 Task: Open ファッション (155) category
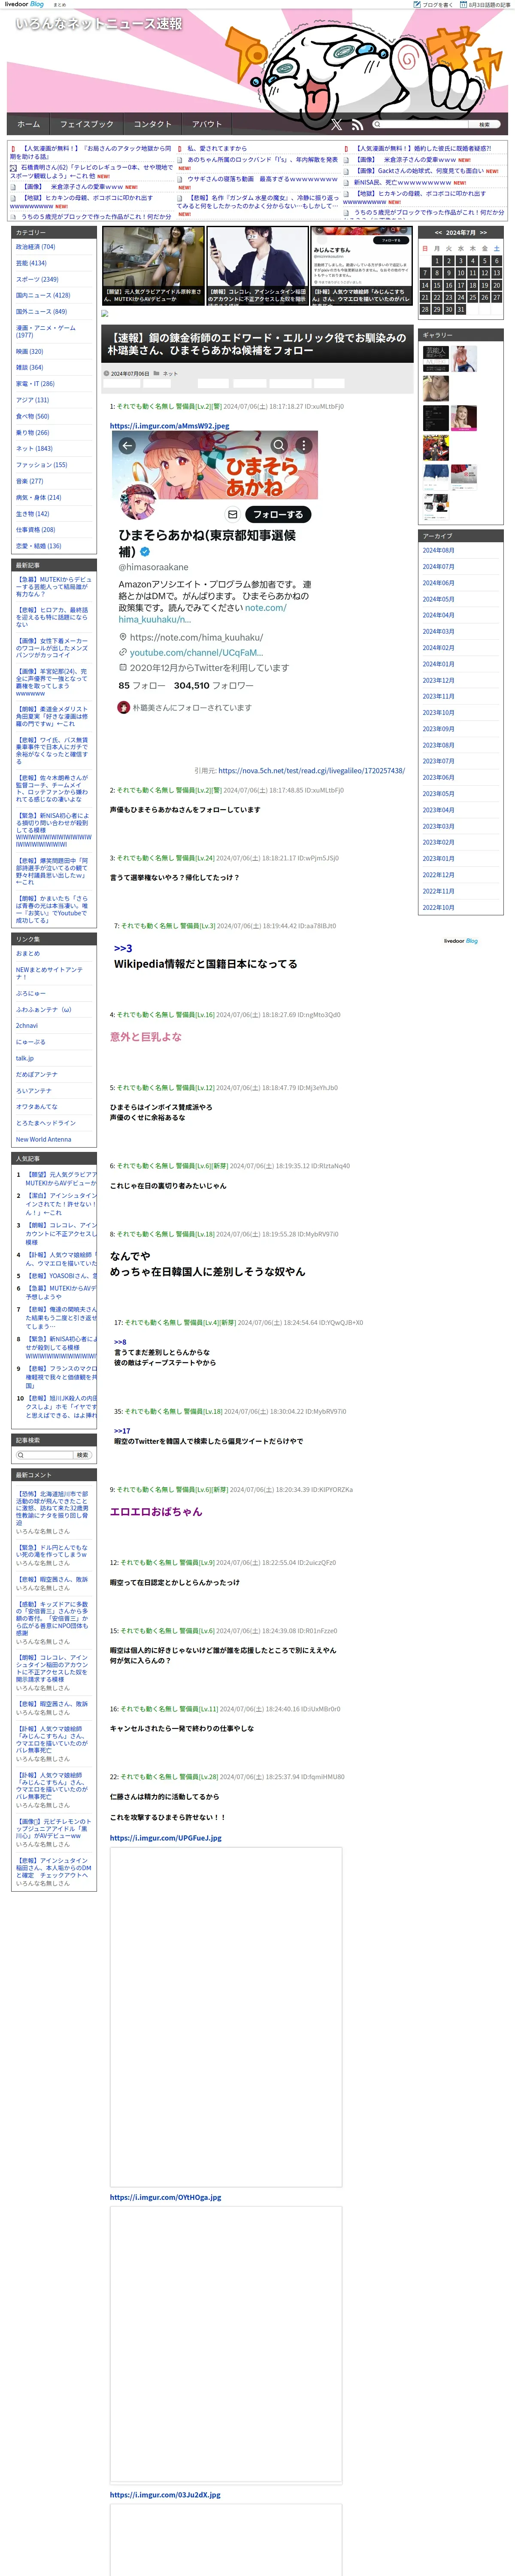41,464
